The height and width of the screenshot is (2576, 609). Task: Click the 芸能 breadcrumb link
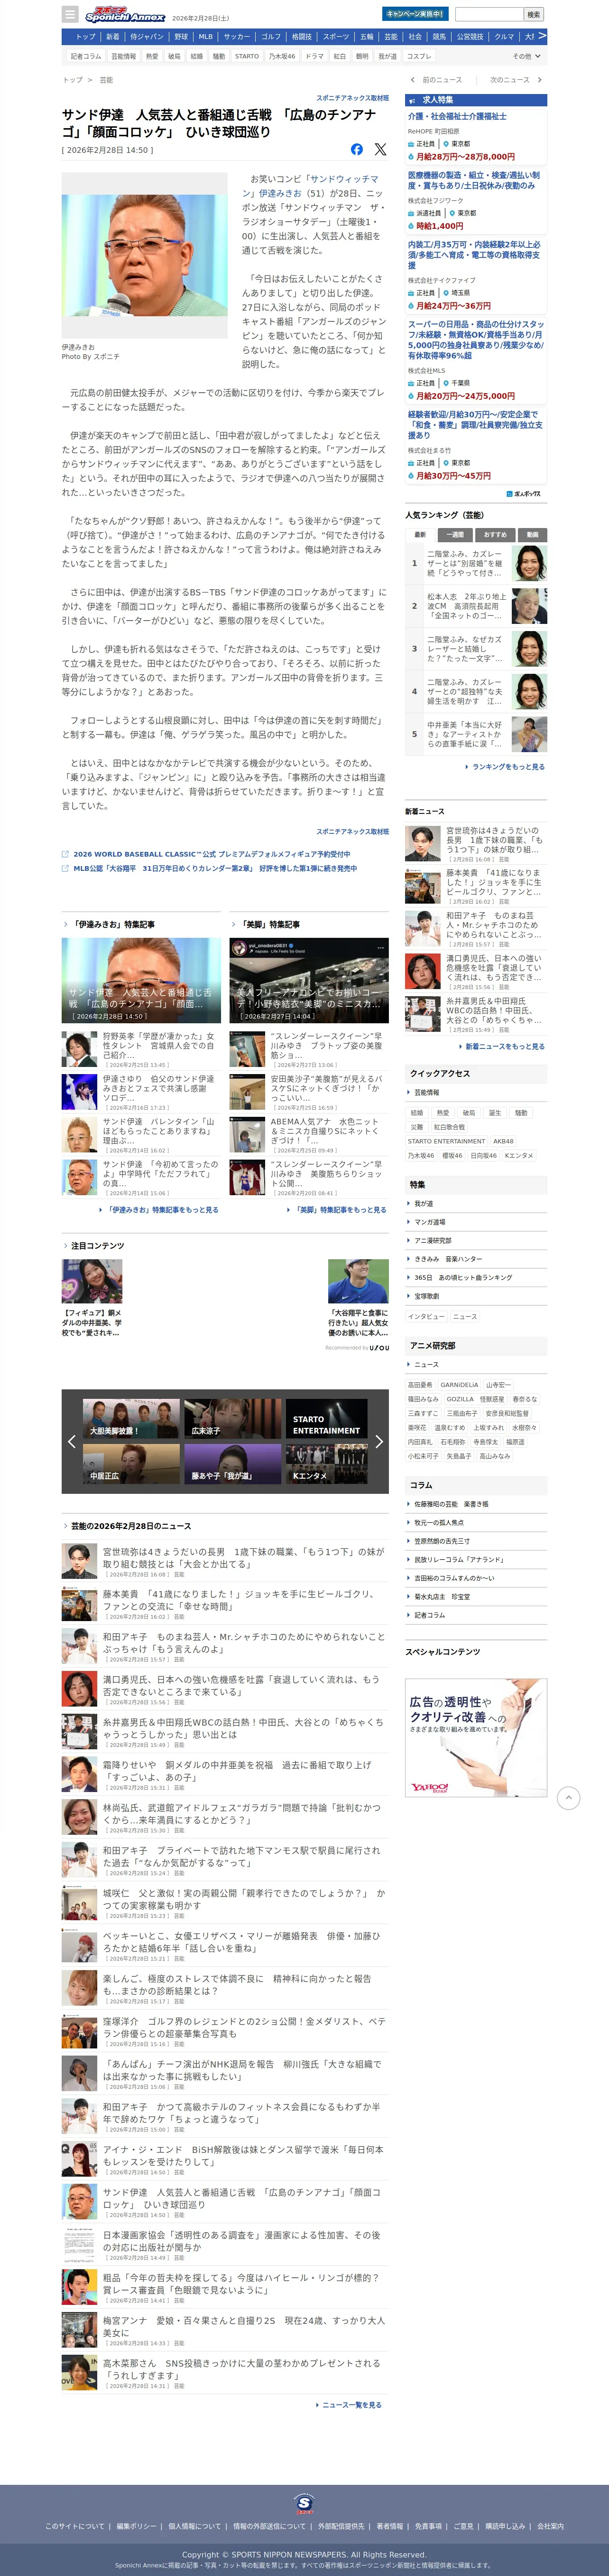(106, 80)
